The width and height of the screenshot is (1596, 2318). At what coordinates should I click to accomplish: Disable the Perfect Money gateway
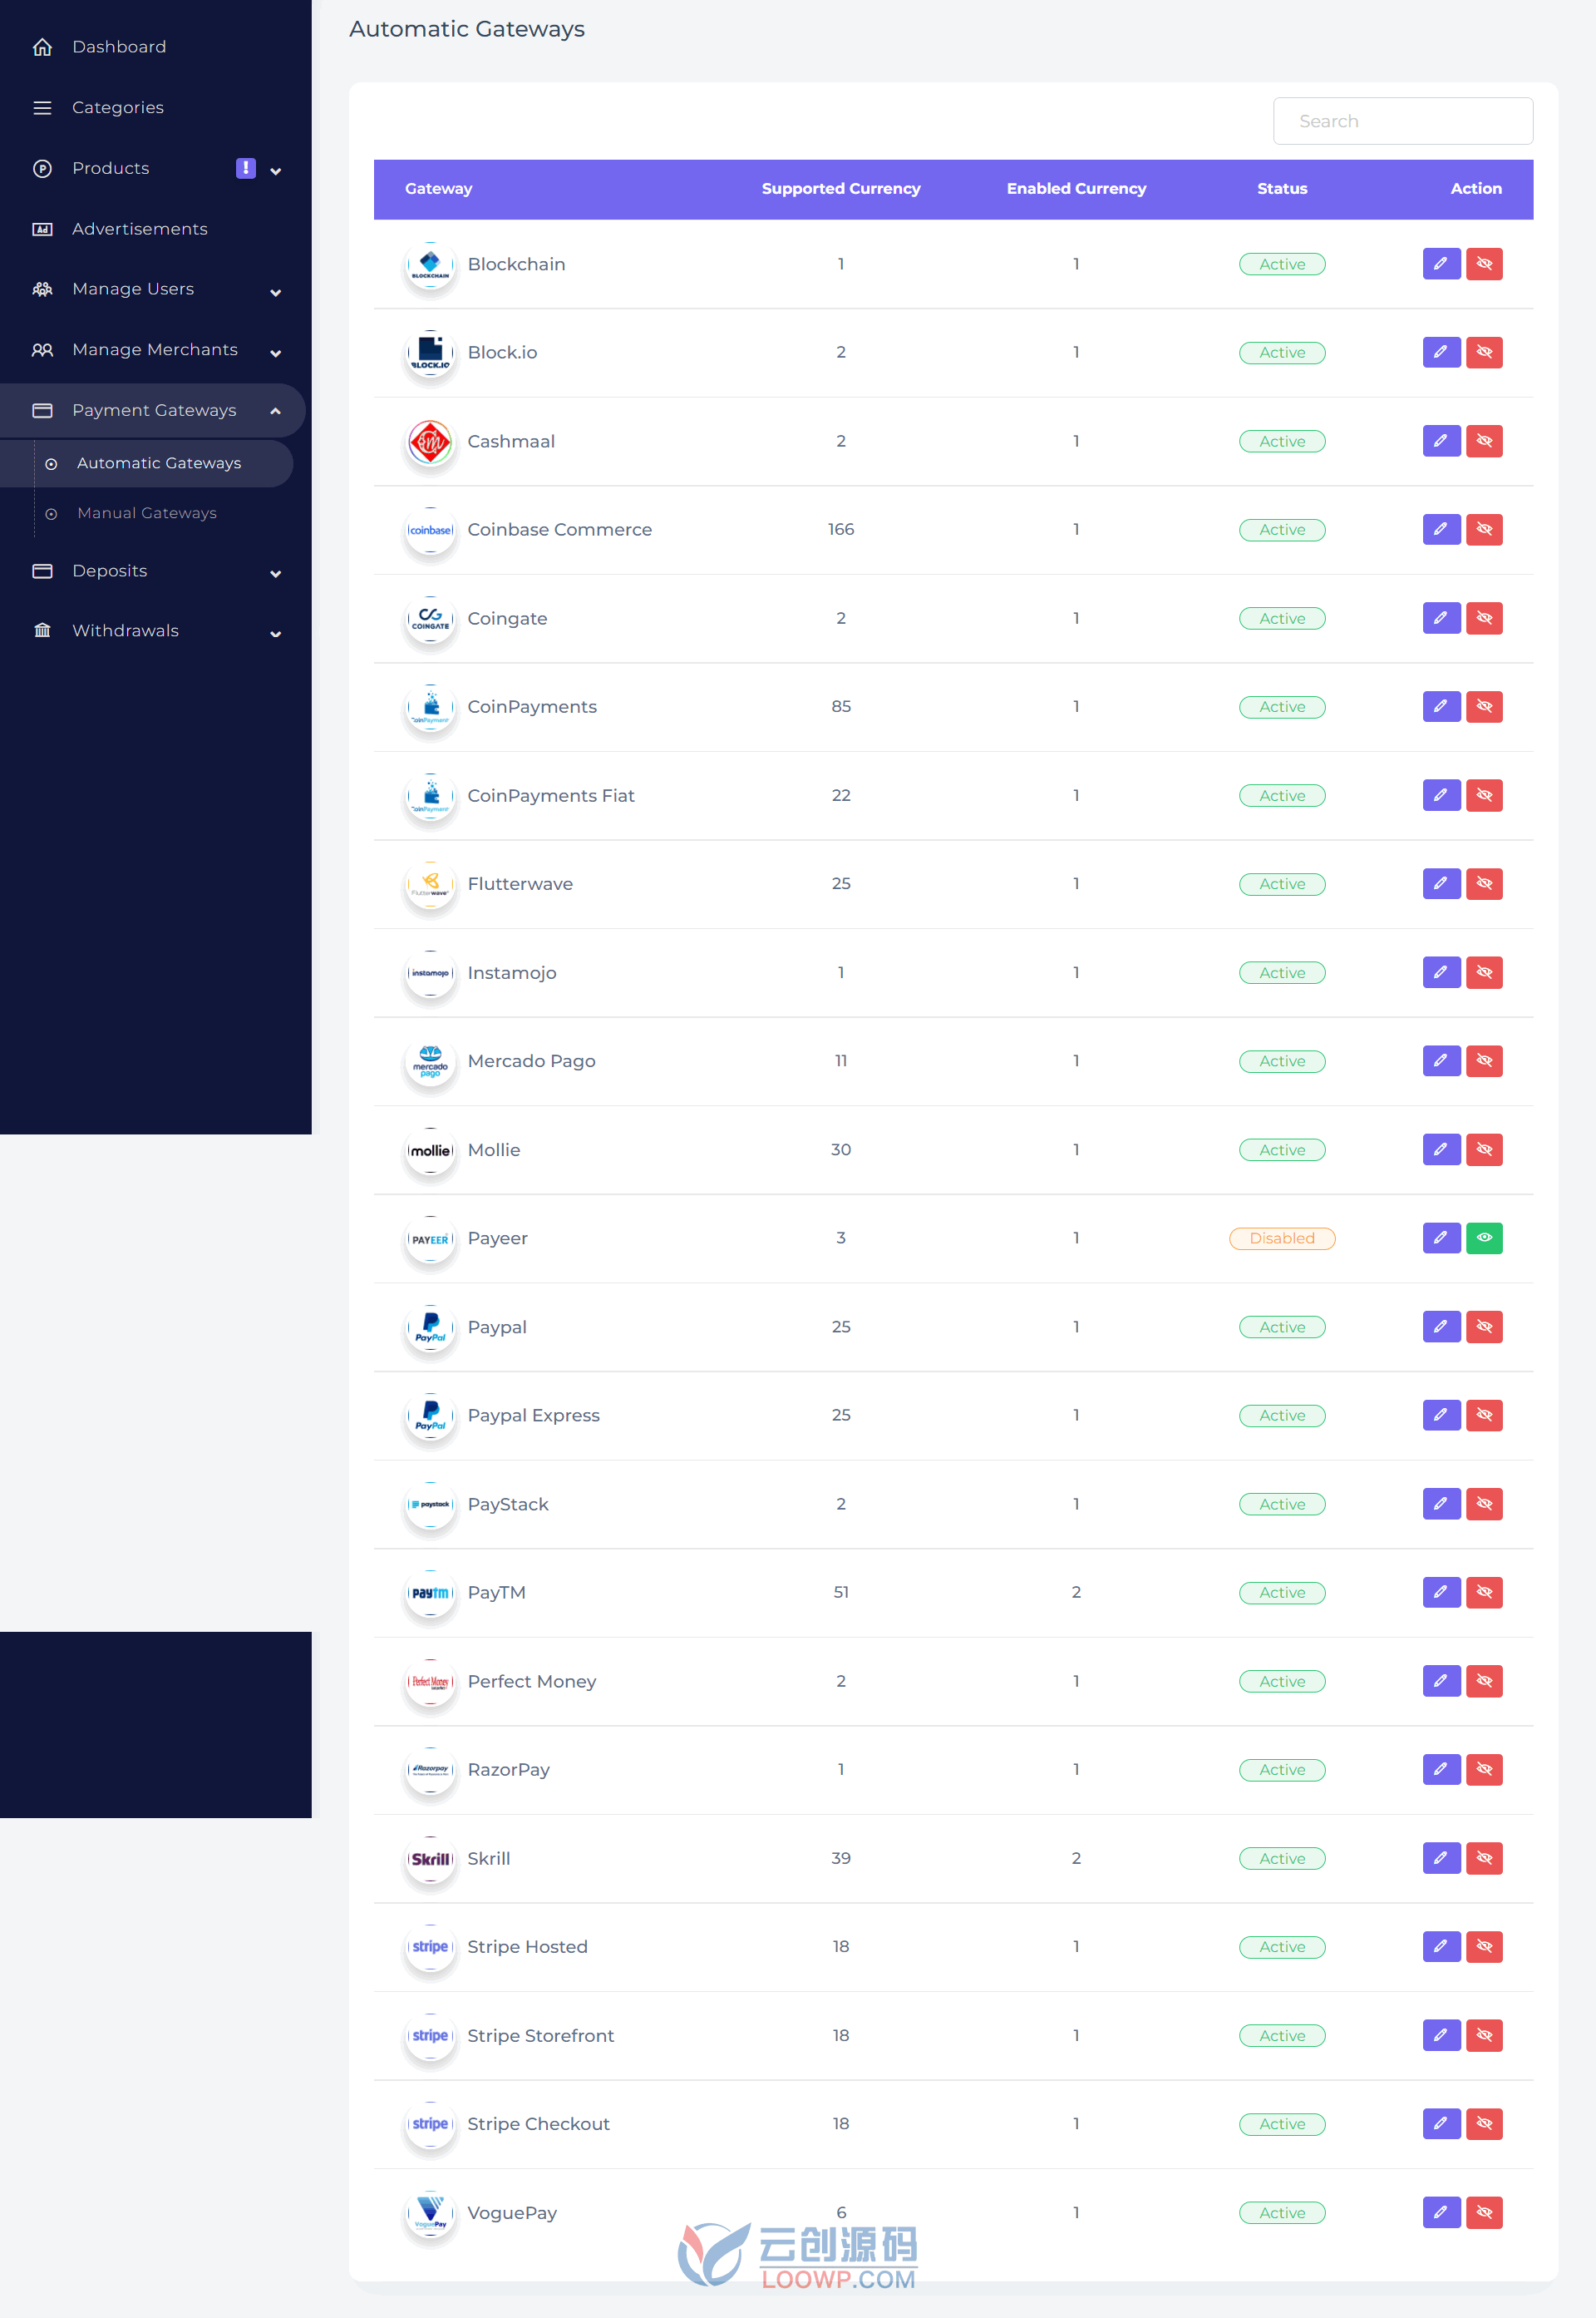click(1484, 1681)
